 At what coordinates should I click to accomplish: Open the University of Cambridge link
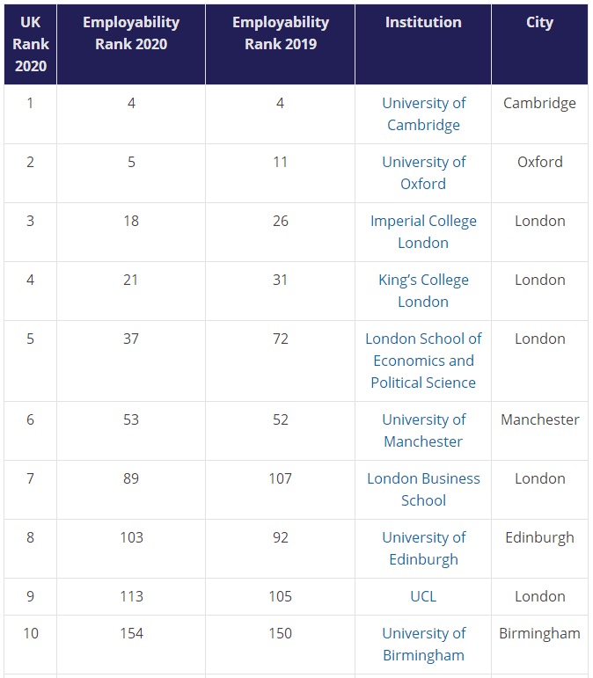click(423, 114)
